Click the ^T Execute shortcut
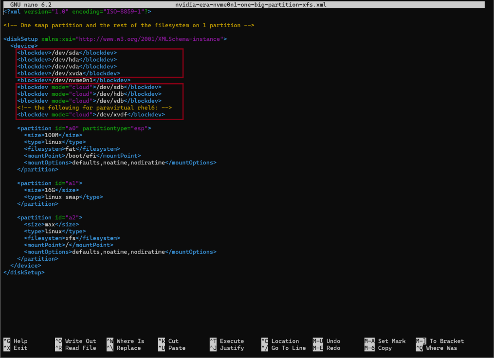Viewport: 494px width, 358px height. [227, 341]
